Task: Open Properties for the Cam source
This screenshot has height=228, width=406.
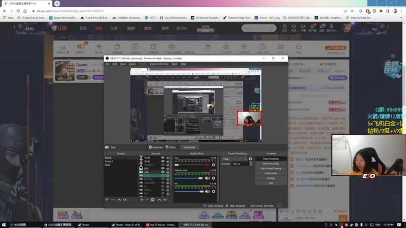Action: (x=156, y=147)
